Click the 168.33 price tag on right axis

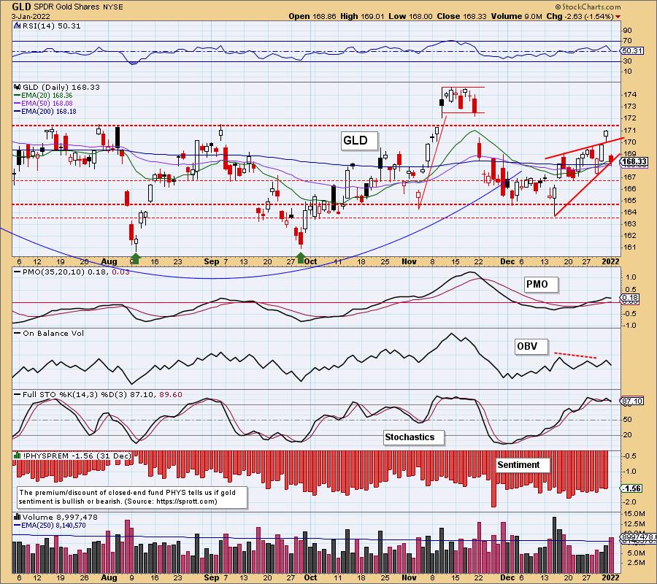point(634,162)
